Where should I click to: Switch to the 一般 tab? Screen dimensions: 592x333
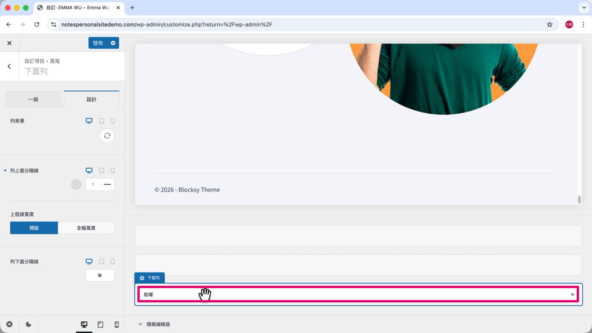click(x=33, y=99)
